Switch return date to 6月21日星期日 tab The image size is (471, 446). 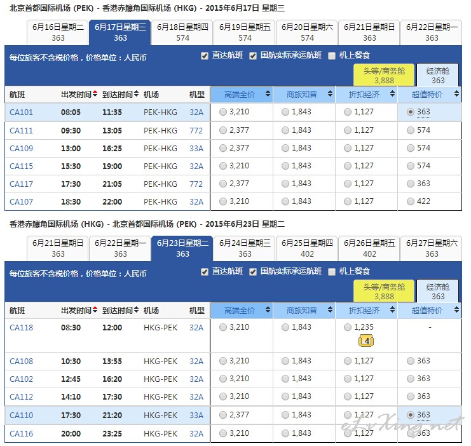coord(58,248)
